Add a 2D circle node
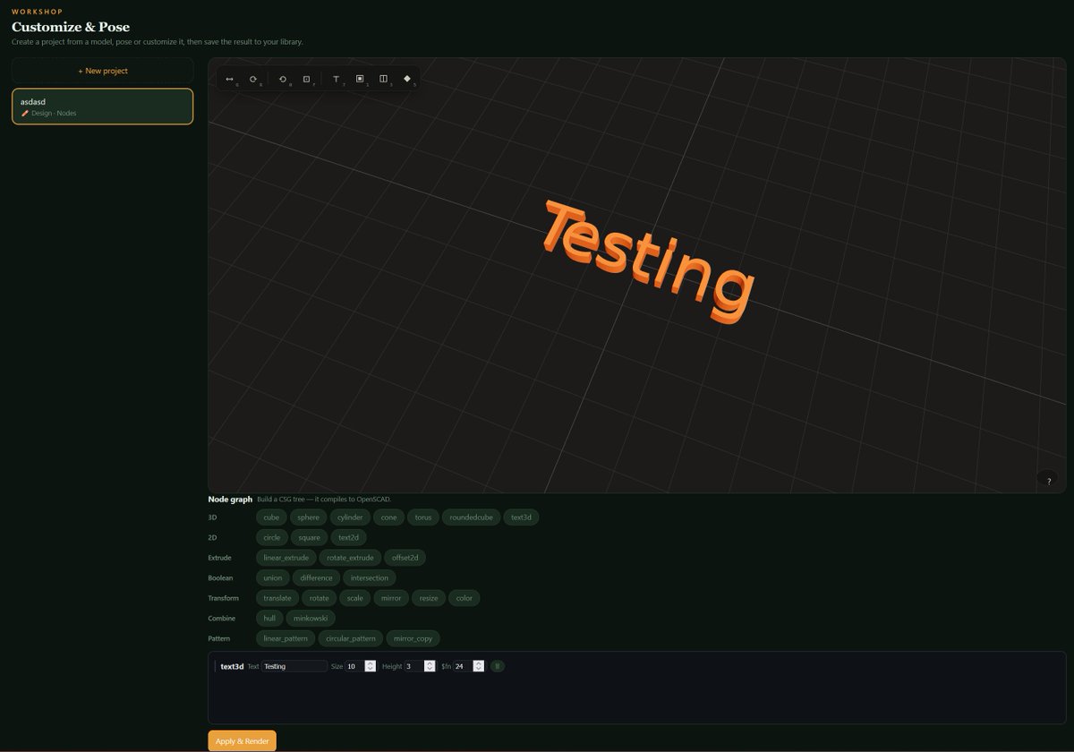Viewport: 1074px width, 752px height. click(x=272, y=538)
